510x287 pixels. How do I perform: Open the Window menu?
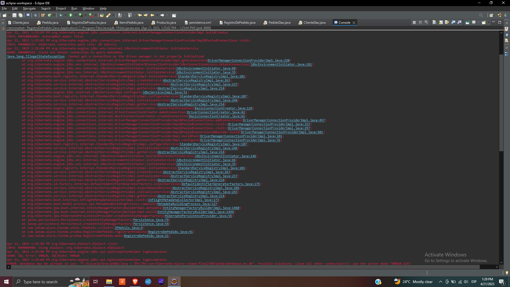click(x=88, y=9)
